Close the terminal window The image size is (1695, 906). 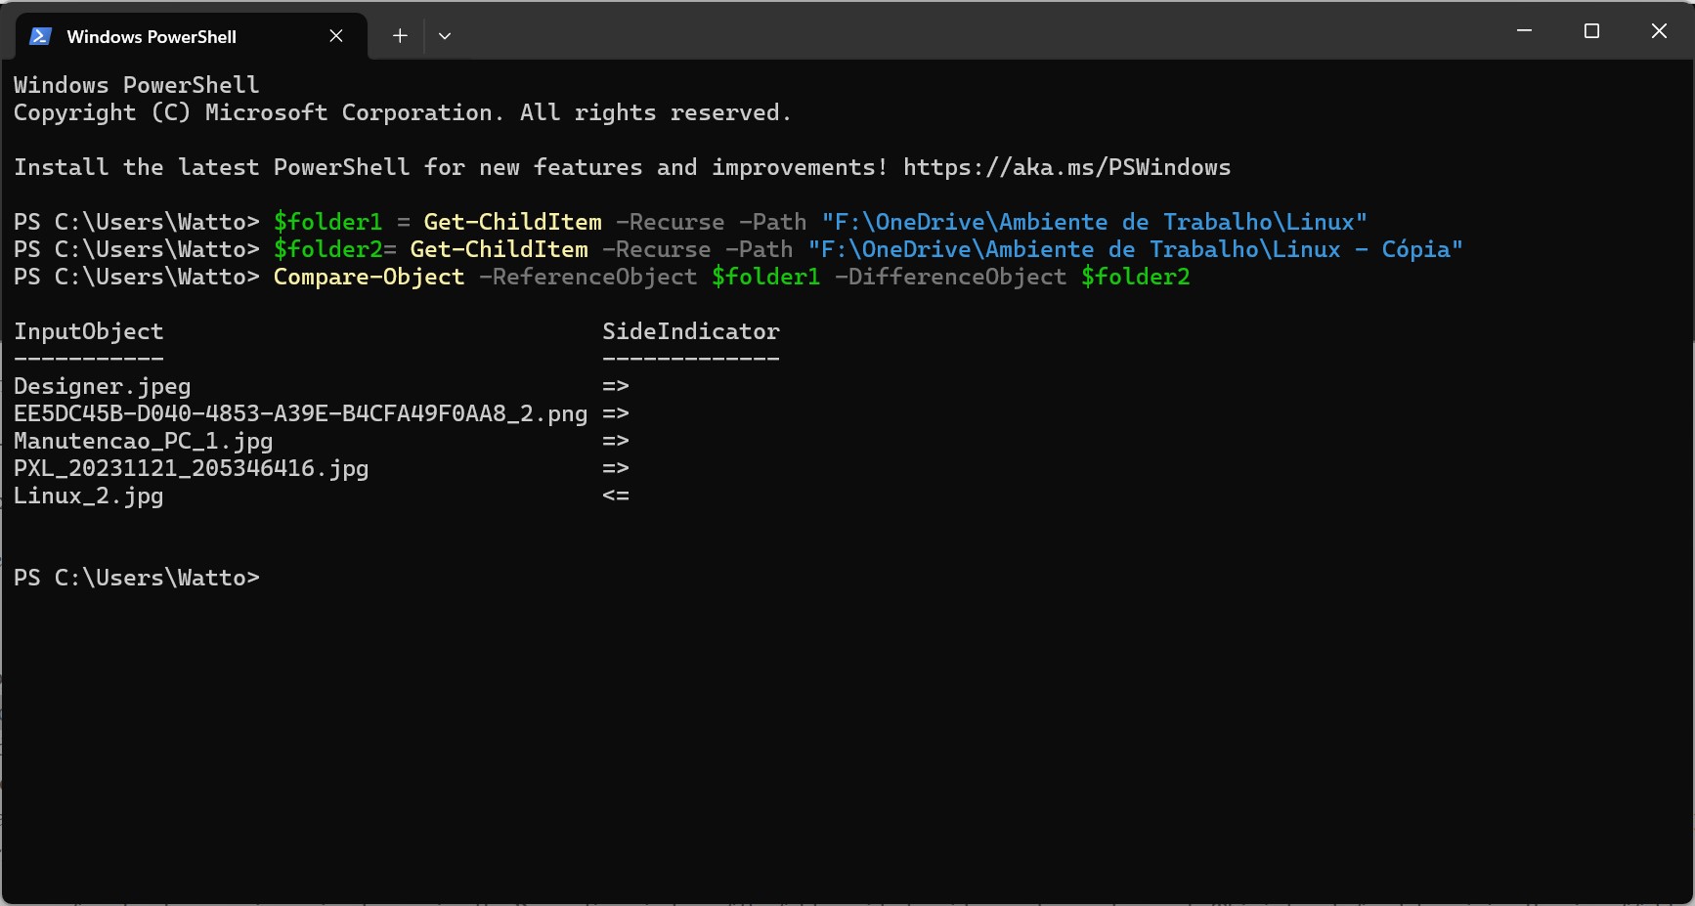[1659, 31]
